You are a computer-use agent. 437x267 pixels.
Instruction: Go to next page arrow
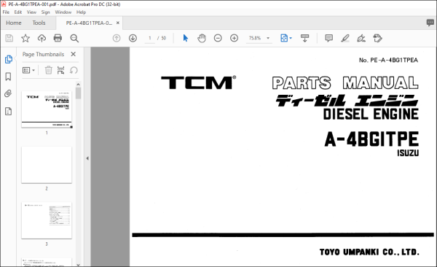click(x=133, y=38)
